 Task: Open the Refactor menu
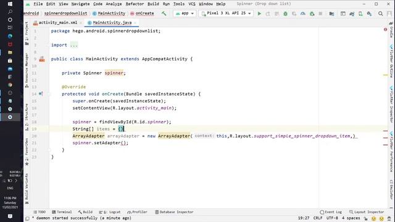(135, 4)
